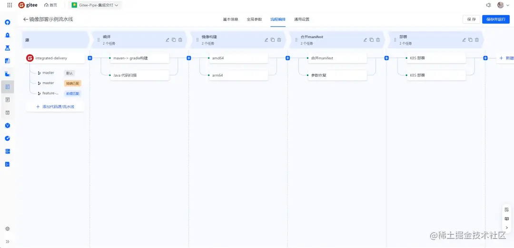Open the 合并manifest task card
This screenshot has width=514, height=248.
[337, 58]
